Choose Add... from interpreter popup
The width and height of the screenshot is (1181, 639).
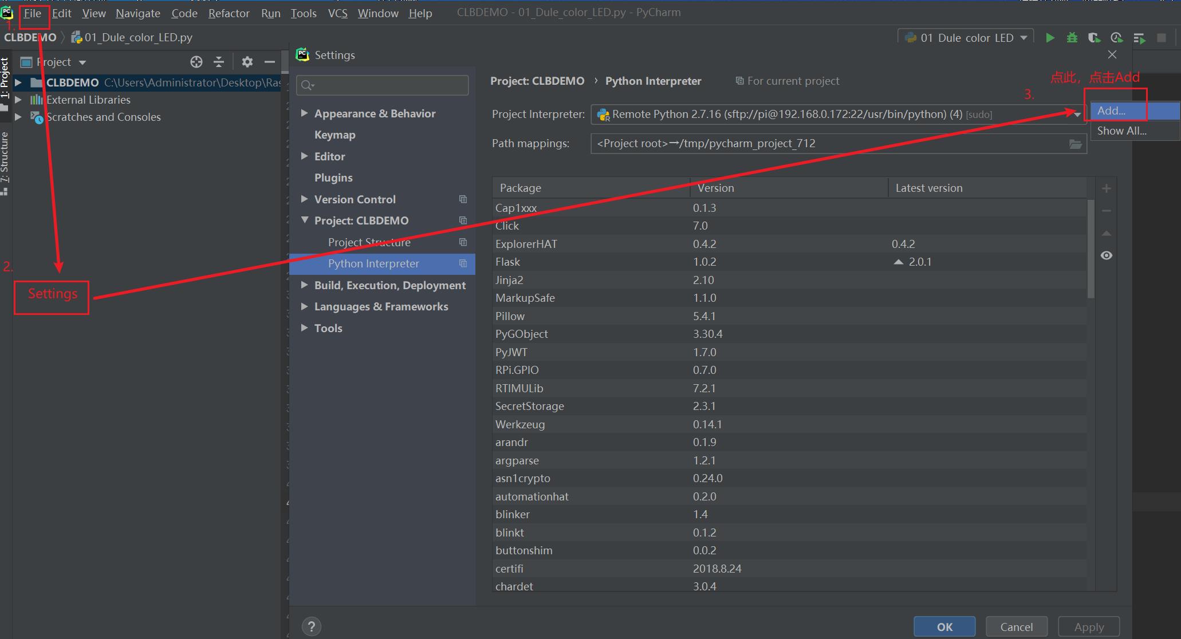(1135, 111)
